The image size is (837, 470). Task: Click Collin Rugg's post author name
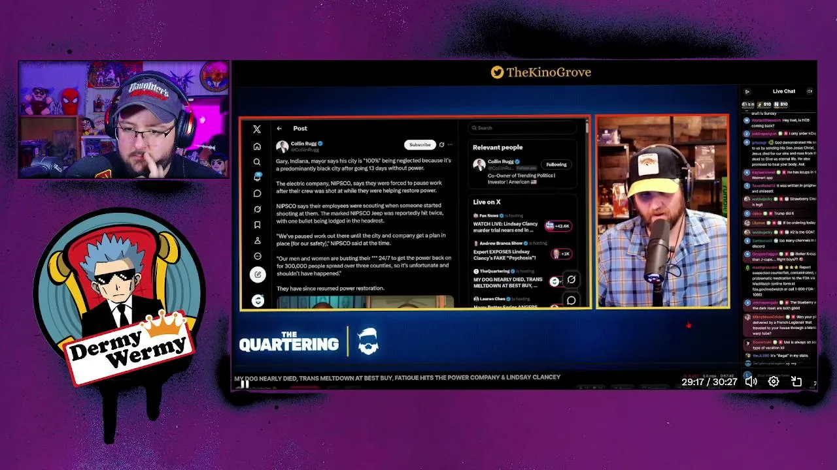pyautogui.click(x=303, y=144)
